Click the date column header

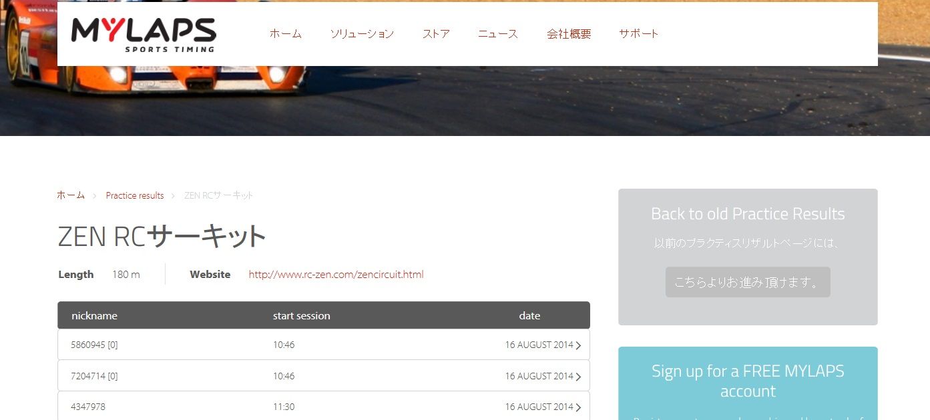tap(529, 315)
